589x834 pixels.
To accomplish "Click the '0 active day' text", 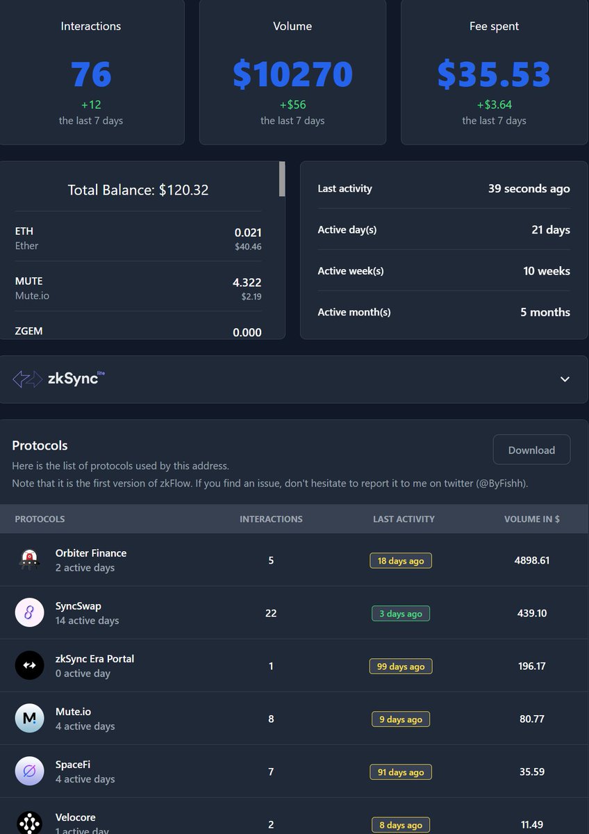I will 83,673.
